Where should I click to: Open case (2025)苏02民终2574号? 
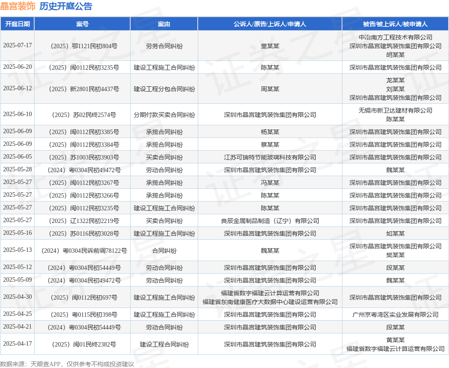(x=82, y=115)
